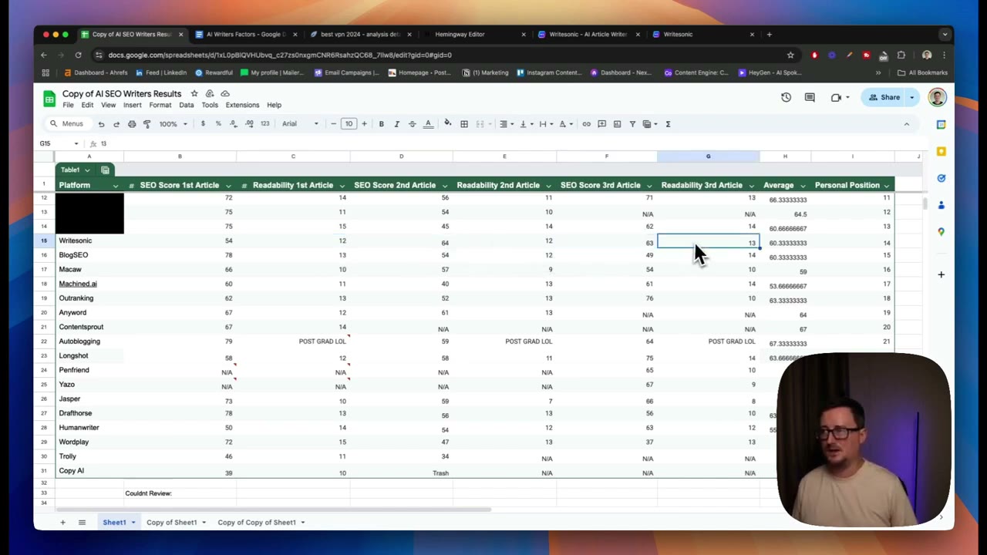
Task: Open the text color picker
Action: [428, 124]
